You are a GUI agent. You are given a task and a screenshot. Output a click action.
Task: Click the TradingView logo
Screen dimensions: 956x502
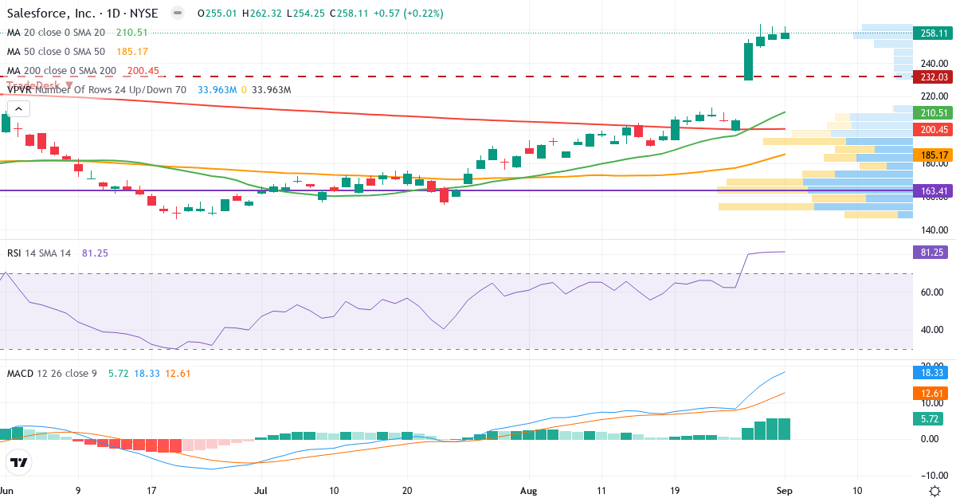(x=19, y=462)
